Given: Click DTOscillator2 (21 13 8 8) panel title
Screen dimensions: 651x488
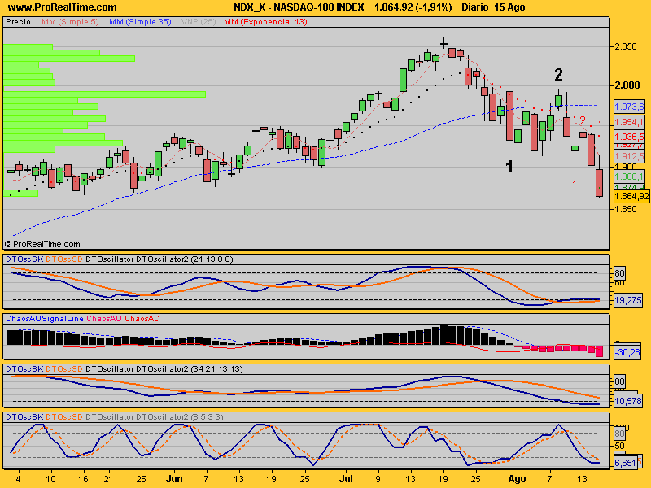Looking at the screenshot, I should click(x=185, y=259).
